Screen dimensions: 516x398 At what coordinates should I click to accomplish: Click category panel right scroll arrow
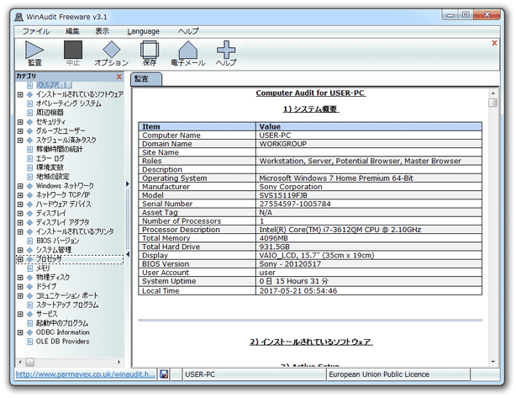click(118, 362)
